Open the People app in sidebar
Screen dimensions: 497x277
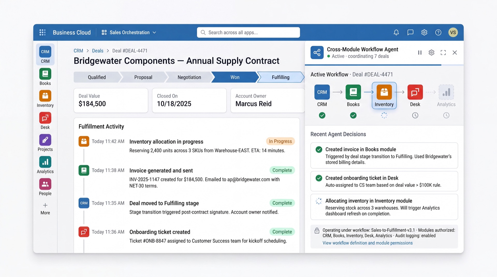[x=45, y=187]
